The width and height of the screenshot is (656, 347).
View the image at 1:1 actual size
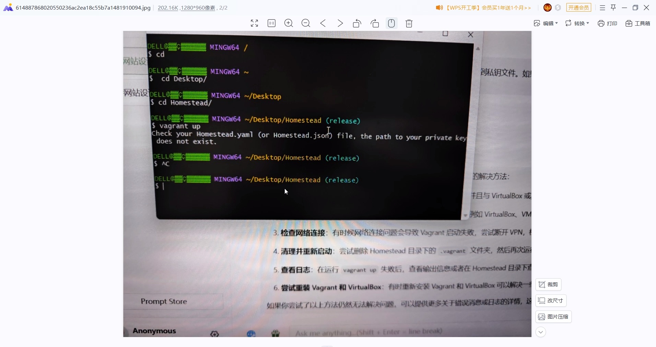(271, 23)
